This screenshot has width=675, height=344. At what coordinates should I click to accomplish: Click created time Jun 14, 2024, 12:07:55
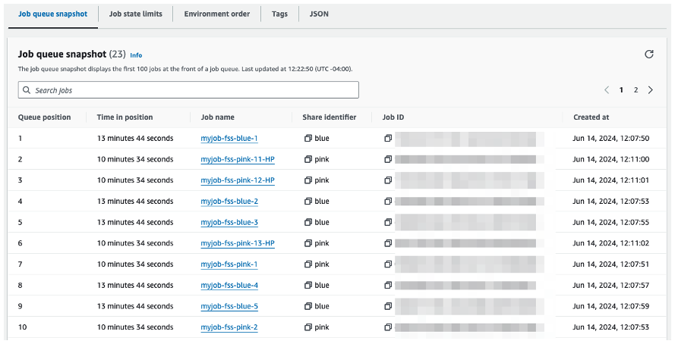pos(611,222)
